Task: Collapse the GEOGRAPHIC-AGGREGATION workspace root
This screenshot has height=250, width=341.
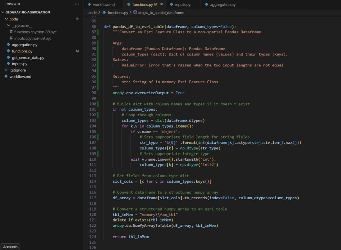Action: [x=3, y=12]
